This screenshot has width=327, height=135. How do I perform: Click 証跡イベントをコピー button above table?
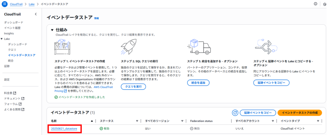coord(258,113)
